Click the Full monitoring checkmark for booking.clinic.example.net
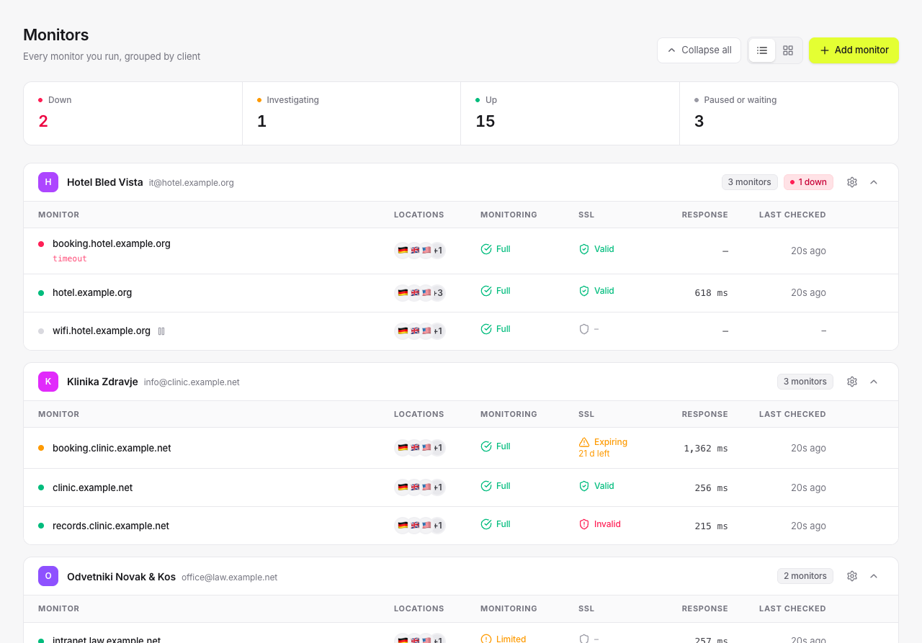922x643 pixels. tap(486, 446)
